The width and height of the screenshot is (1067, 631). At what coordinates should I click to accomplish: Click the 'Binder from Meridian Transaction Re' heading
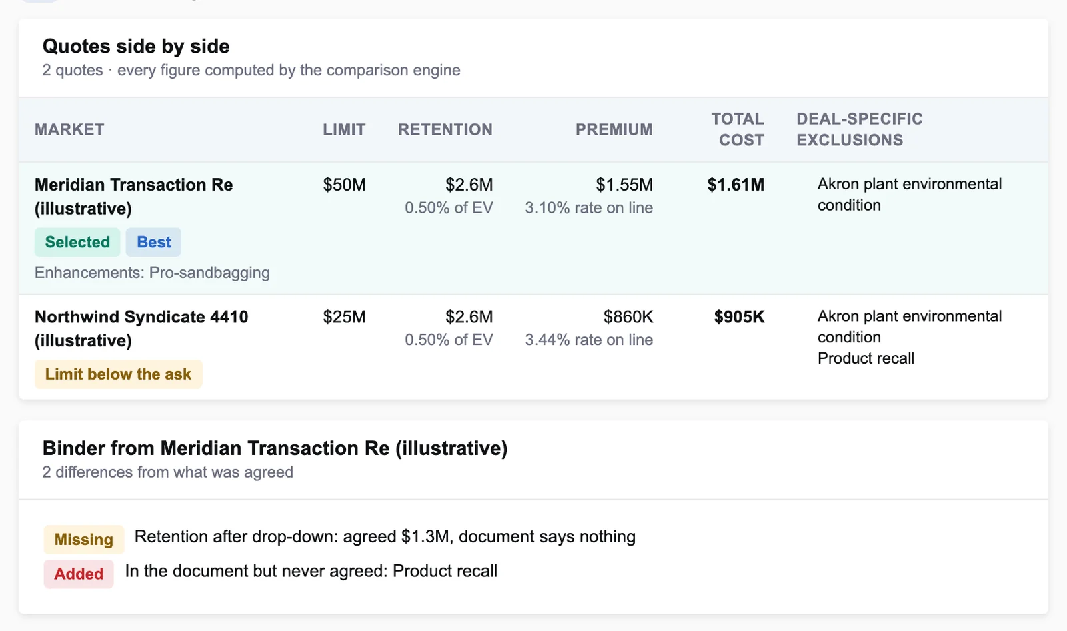275,448
